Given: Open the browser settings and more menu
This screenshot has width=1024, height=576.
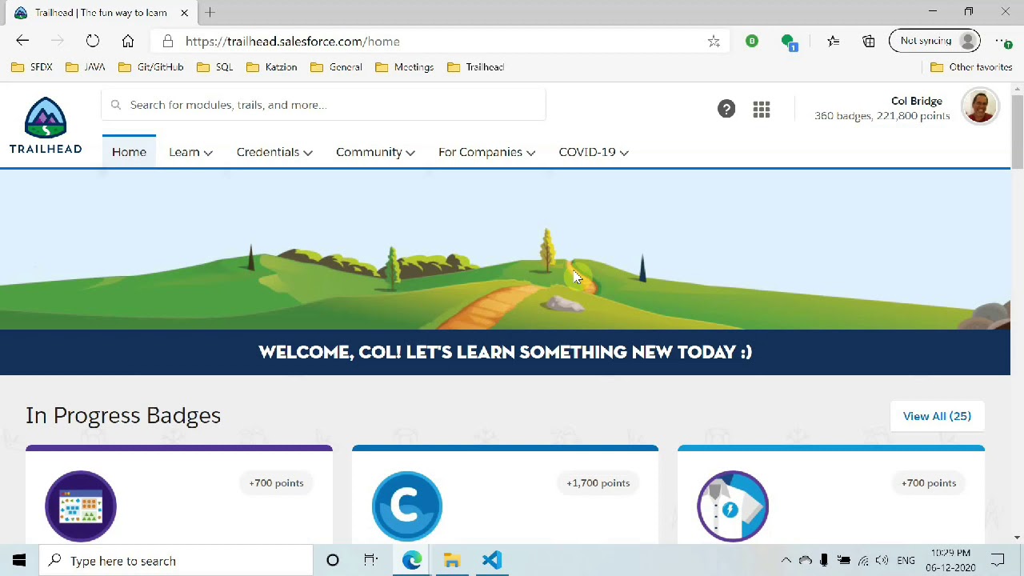Looking at the screenshot, I should coord(1002,41).
